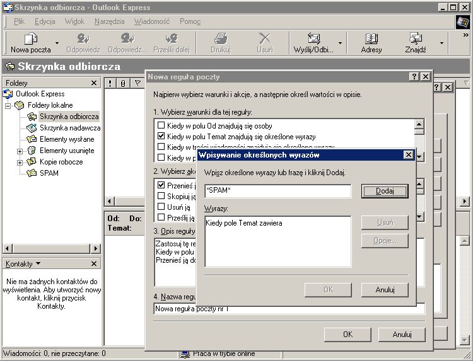Screen dimensions: 473x361
Task: Open Nowa poczta dropdown arrow
Action: pos(57,43)
